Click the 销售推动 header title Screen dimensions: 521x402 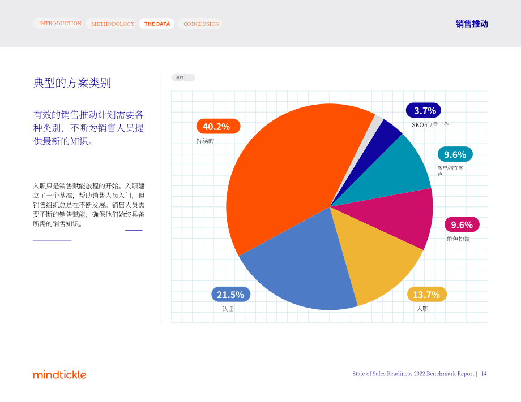(472, 24)
